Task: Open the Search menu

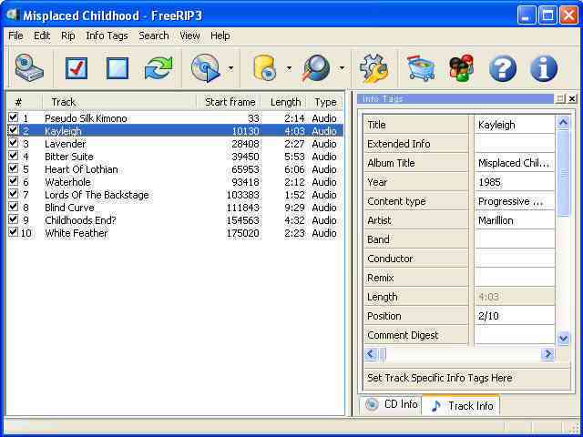Action: (154, 36)
